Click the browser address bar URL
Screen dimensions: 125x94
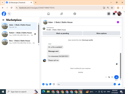pos(37,8)
